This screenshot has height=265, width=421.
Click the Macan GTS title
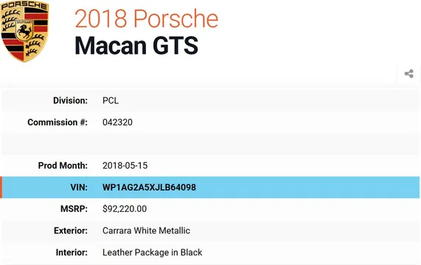coord(136,46)
